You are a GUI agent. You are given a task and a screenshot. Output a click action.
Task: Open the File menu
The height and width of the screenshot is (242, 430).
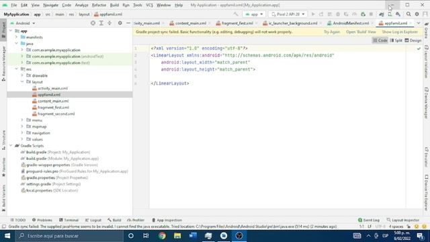(13, 5)
